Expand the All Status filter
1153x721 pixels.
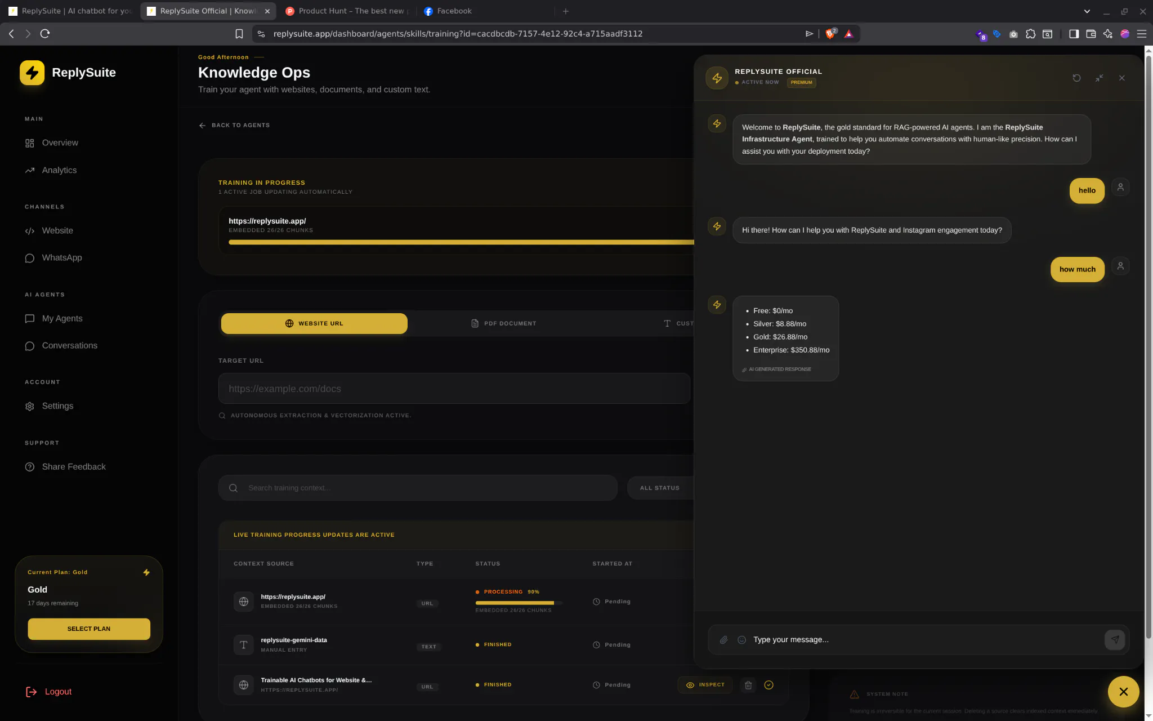point(660,488)
